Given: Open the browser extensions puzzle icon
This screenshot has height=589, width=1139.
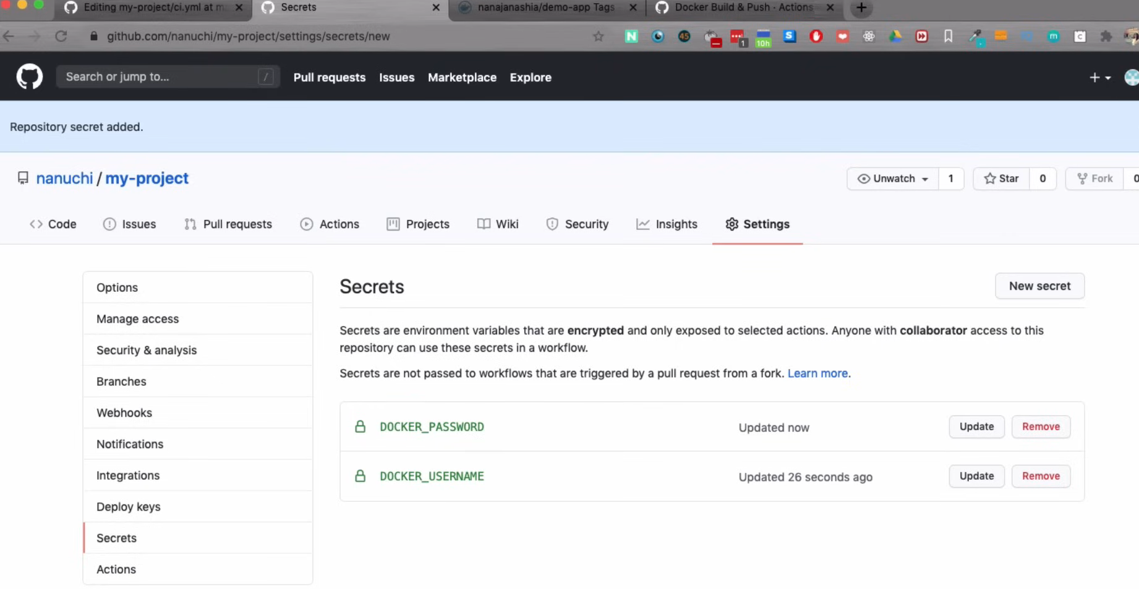Looking at the screenshot, I should [x=1106, y=36].
